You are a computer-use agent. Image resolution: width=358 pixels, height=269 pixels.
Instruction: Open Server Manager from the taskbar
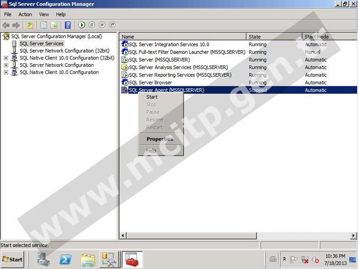[44, 259]
